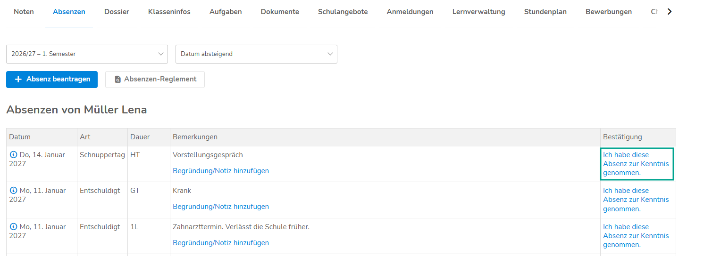Viewport: 704px width, 256px height.
Task: Click the Datum column header
Action: tap(20, 137)
